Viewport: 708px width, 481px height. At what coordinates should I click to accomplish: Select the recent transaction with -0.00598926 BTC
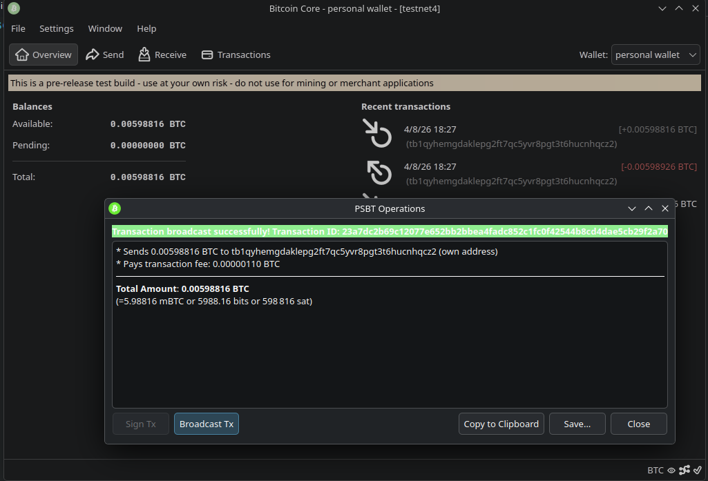(529, 174)
